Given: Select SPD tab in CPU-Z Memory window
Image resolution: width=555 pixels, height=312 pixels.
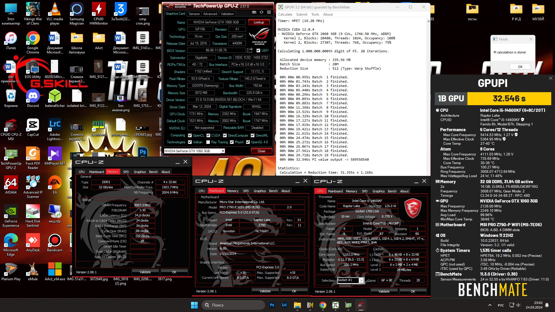Looking at the screenshot, I should 126,172.
